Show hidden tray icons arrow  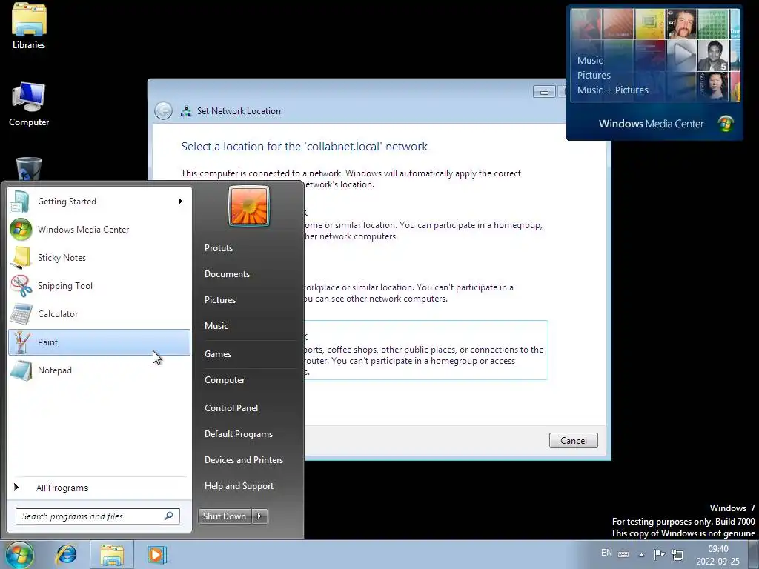click(x=641, y=555)
